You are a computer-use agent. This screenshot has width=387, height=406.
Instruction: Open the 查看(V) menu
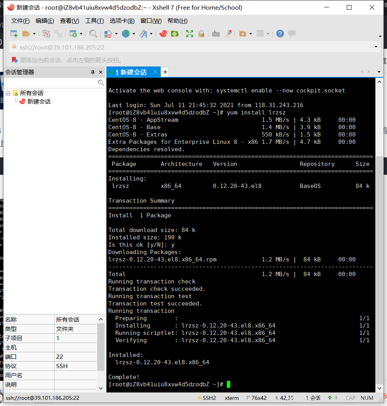[x=70, y=21]
